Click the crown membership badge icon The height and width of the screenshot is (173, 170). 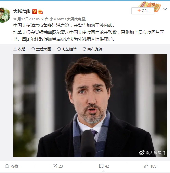[40, 12]
